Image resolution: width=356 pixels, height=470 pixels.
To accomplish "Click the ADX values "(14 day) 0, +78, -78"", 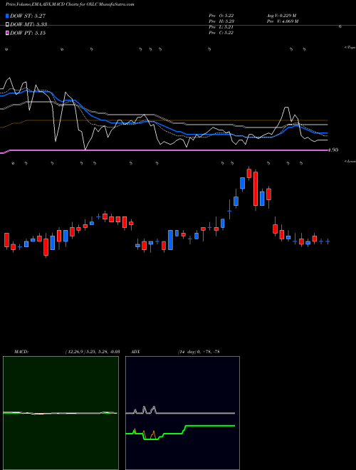I will pos(199,352).
